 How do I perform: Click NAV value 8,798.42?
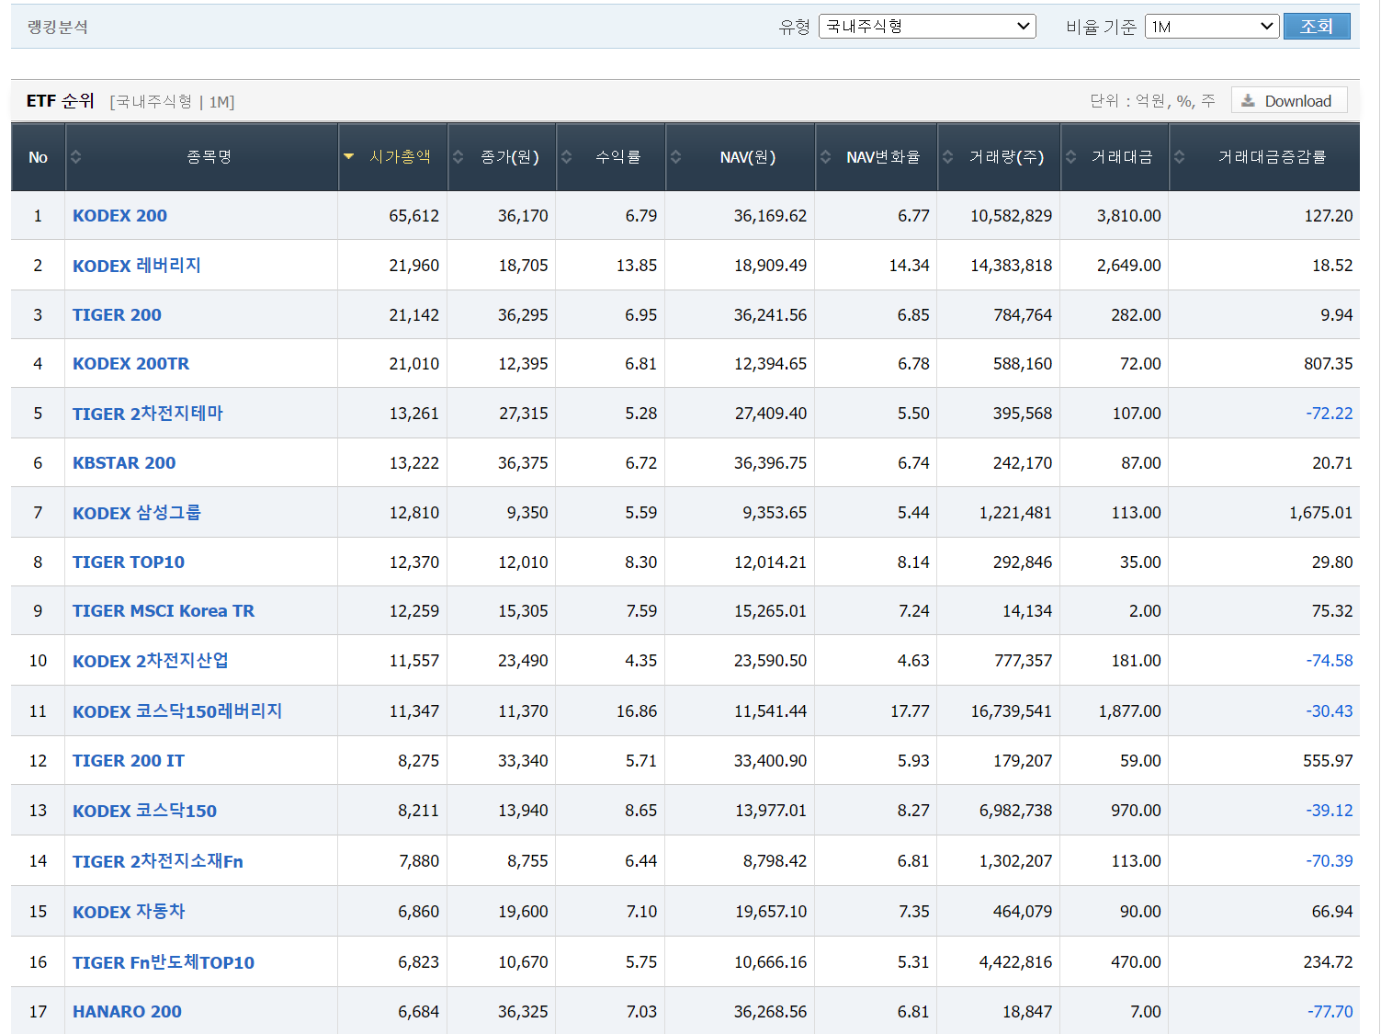[775, 861]
